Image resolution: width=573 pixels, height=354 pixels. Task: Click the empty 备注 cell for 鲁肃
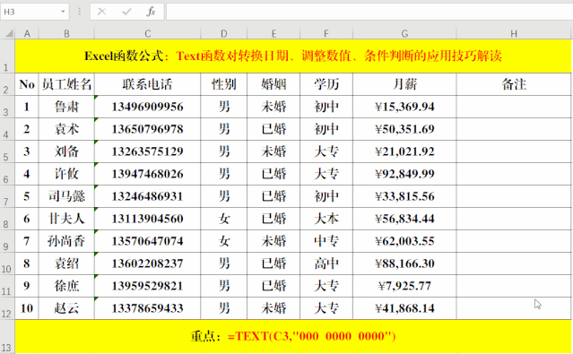click(514, 107)
